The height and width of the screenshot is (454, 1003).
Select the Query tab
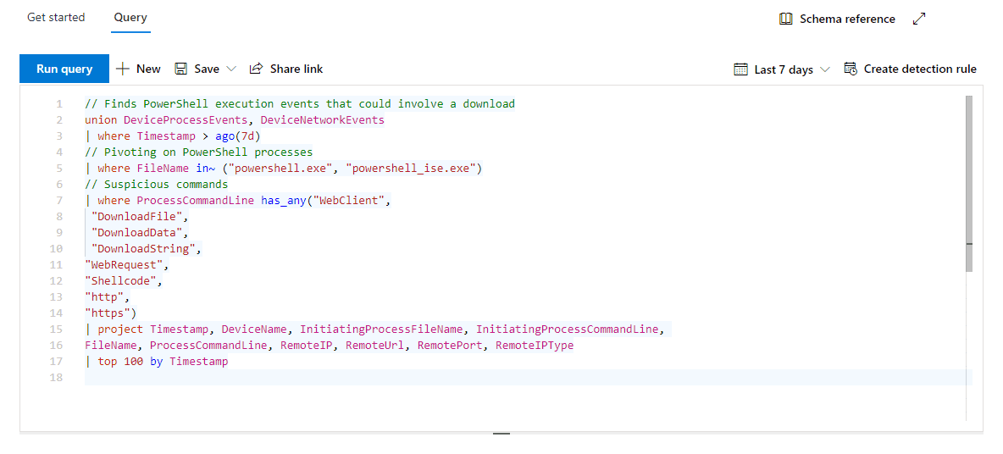point(130,17)
